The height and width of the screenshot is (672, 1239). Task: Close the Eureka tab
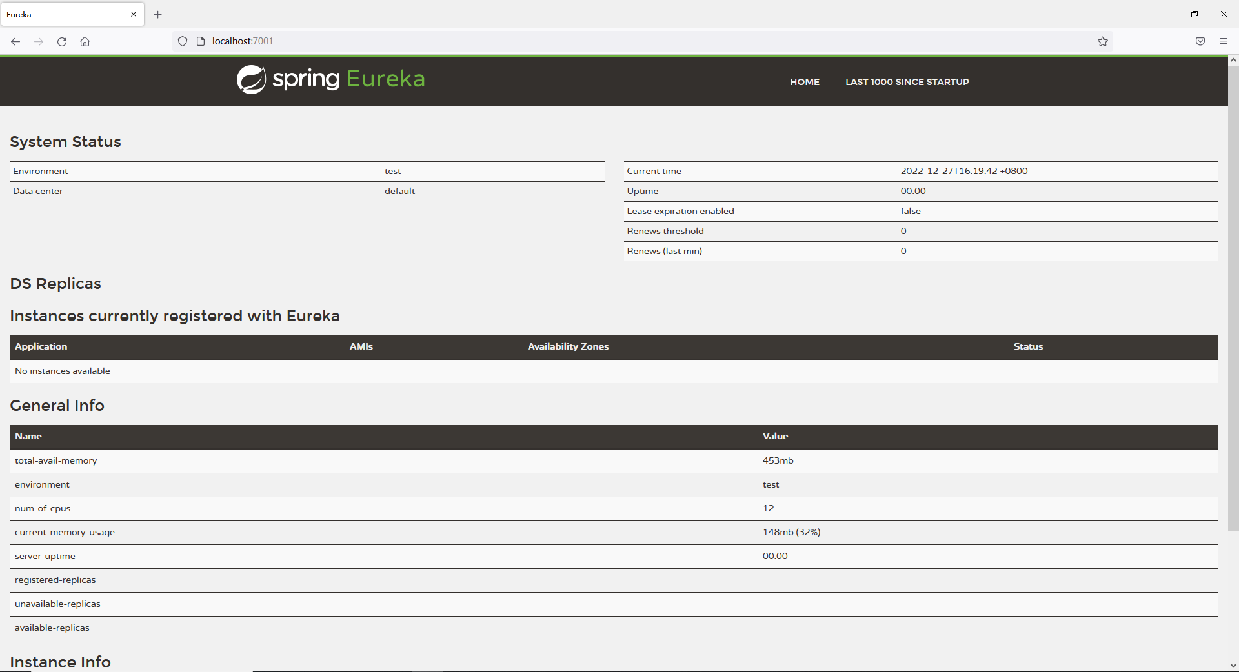(x=134, y=14)
